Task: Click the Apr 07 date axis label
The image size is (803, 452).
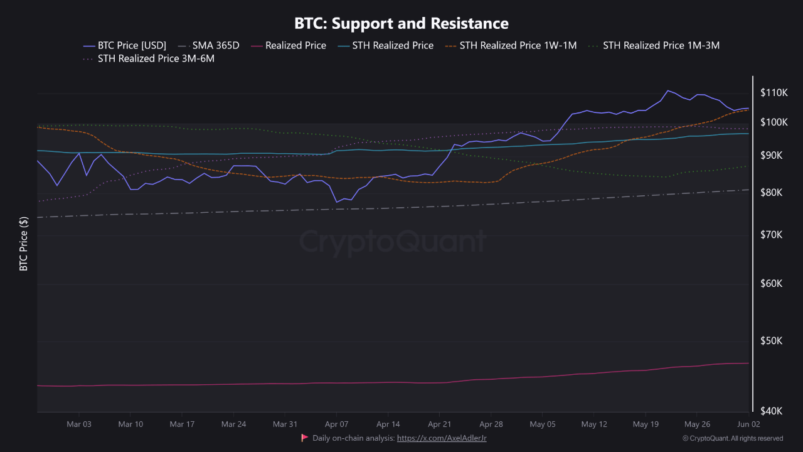Action: [337, 424]
